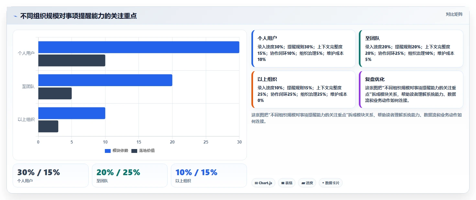Click the 10% / 15% stat value
The image size is (476, 200).
point(196,172)
